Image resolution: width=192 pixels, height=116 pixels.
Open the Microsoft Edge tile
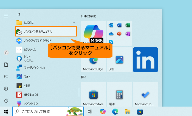(94, 60)
